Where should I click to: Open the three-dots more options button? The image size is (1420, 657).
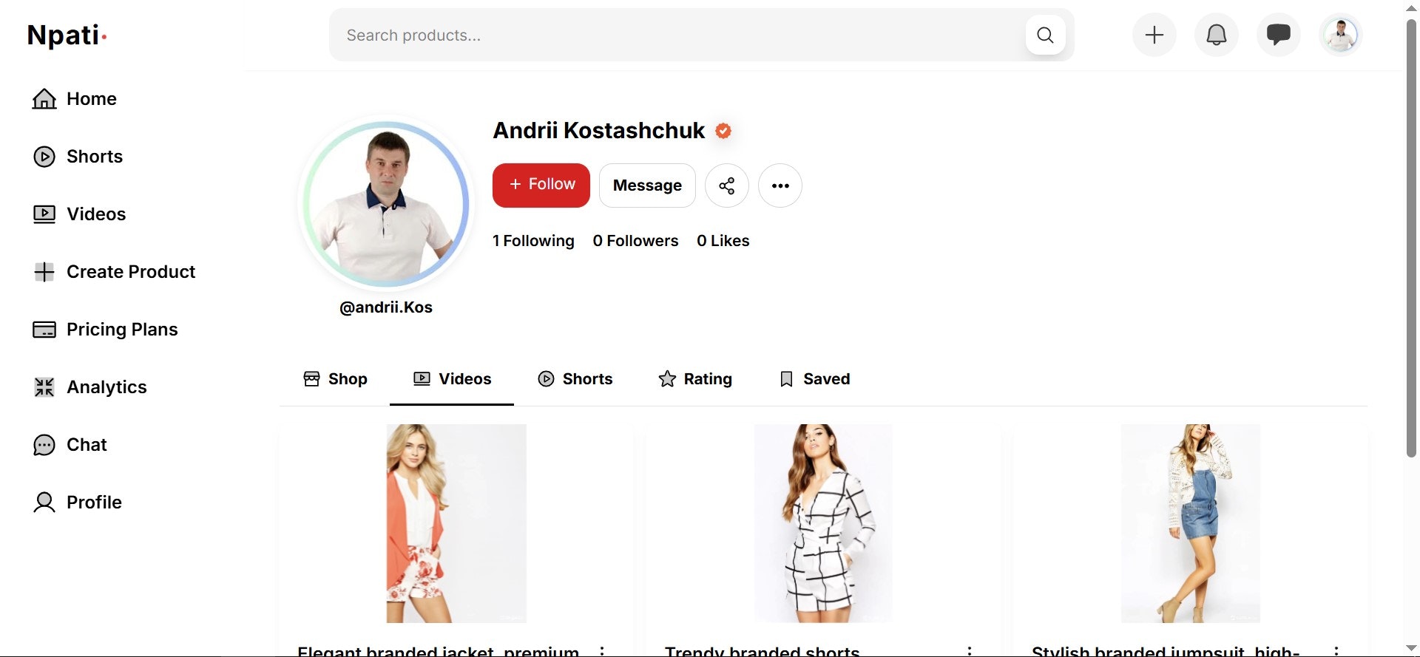pyautogui.click(x=780, y=185)
